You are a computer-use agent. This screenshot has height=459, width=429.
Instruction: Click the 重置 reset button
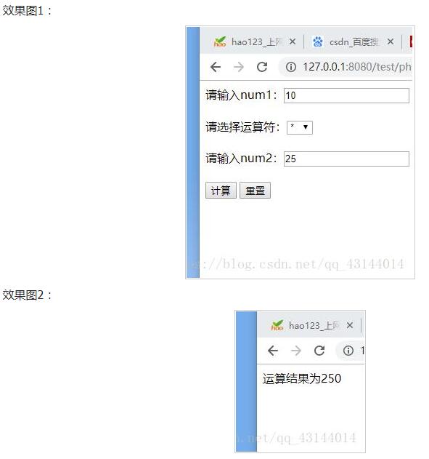[255, 191]
